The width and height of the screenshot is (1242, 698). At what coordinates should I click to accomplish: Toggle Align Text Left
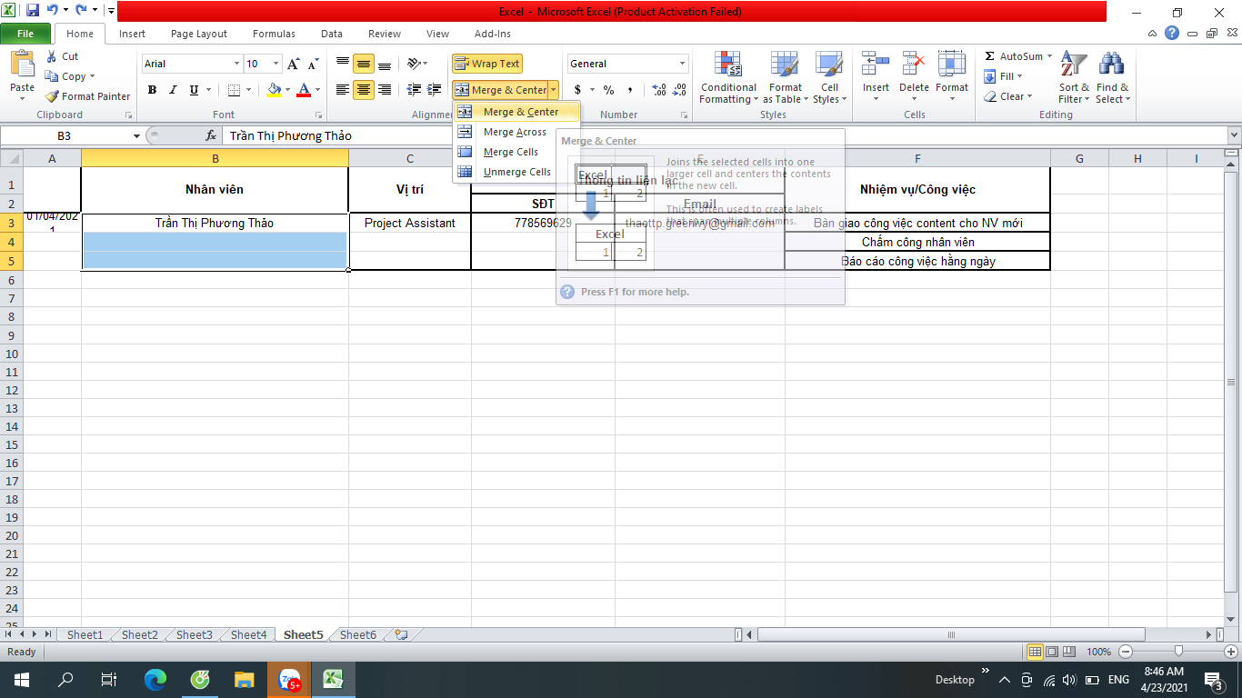pos(342,90)
